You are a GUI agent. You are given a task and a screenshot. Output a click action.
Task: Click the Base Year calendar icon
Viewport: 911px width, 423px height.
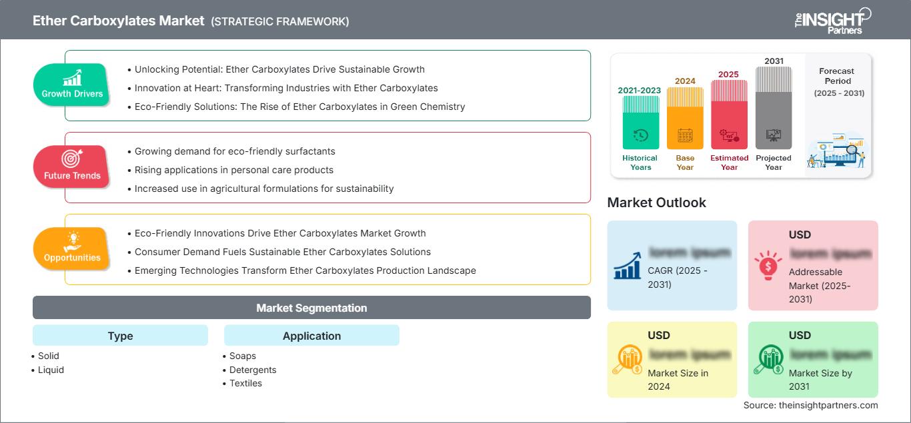point(685,136)
